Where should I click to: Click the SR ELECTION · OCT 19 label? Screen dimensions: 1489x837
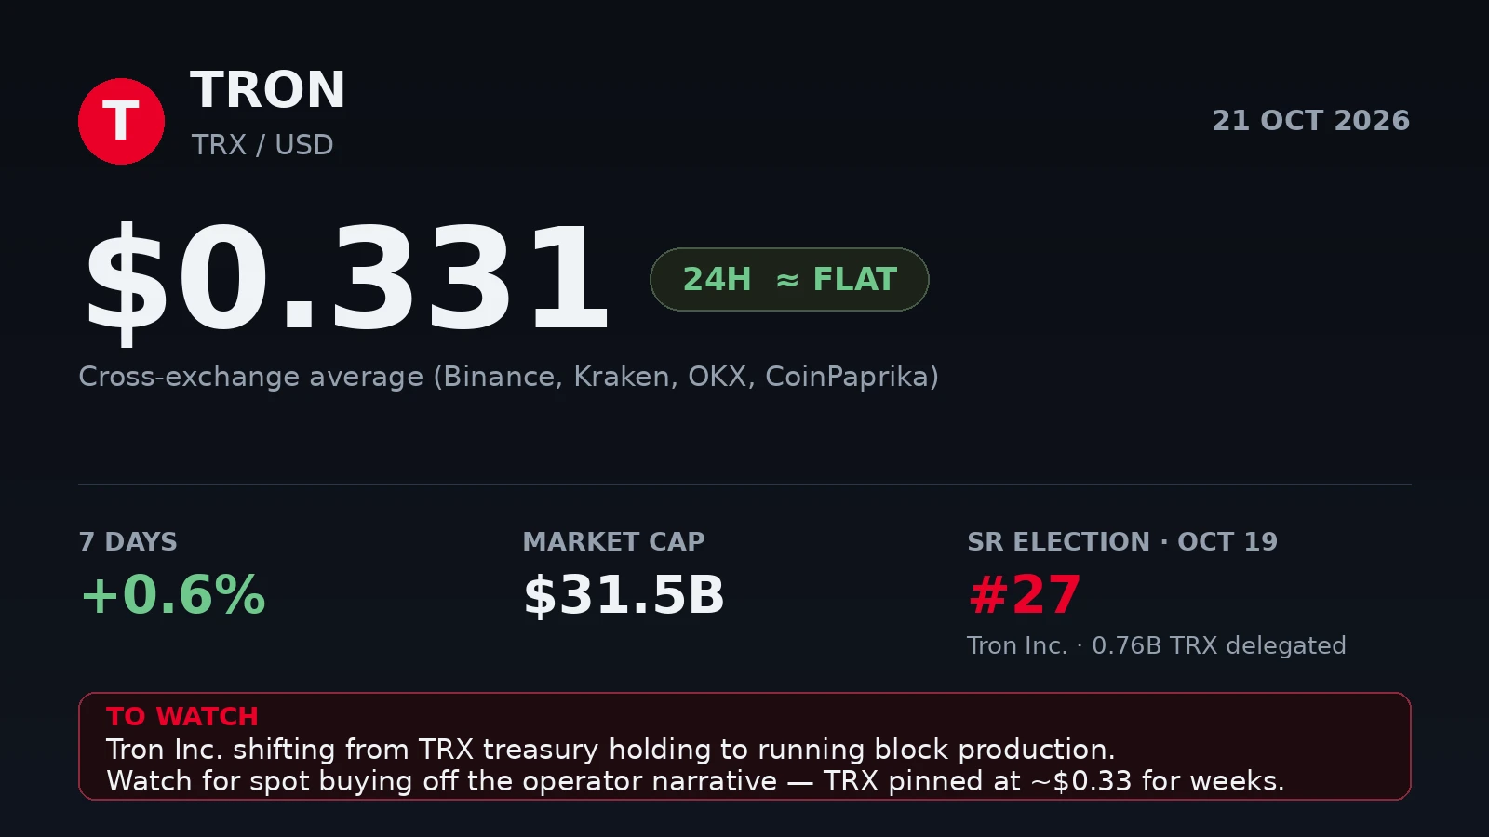pyautogui.click(x=1122, y=541)
